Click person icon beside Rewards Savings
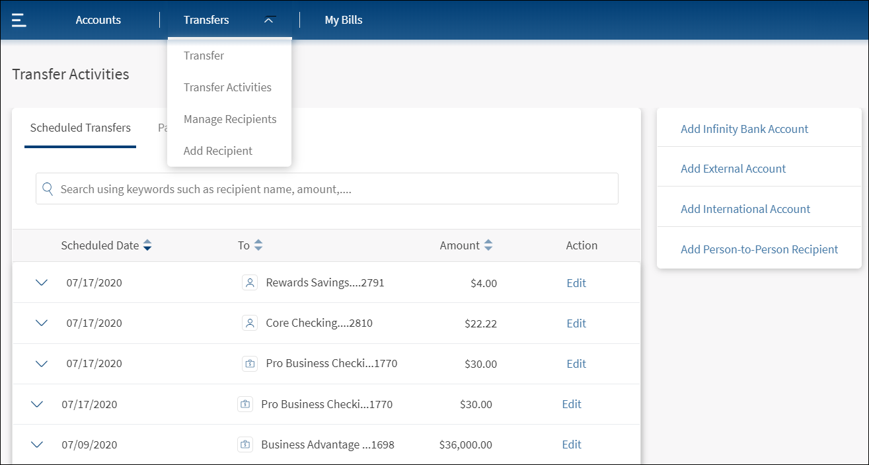This screenshot has width=869, height=465. [x=249, y=283]
